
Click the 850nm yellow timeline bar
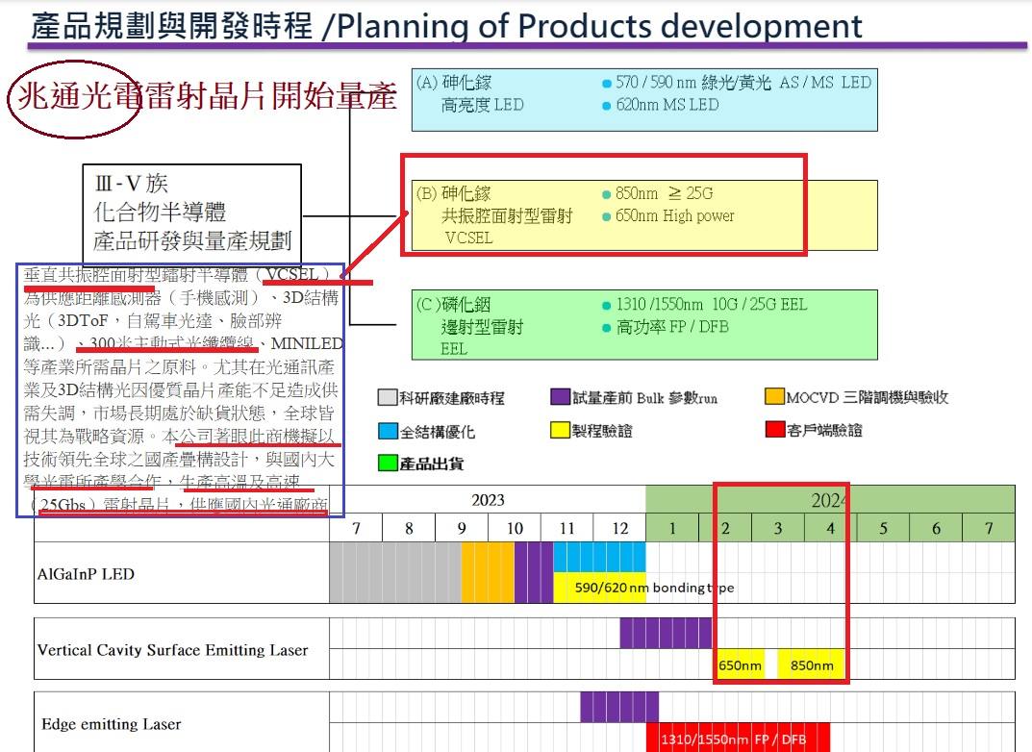click(812, 664)
